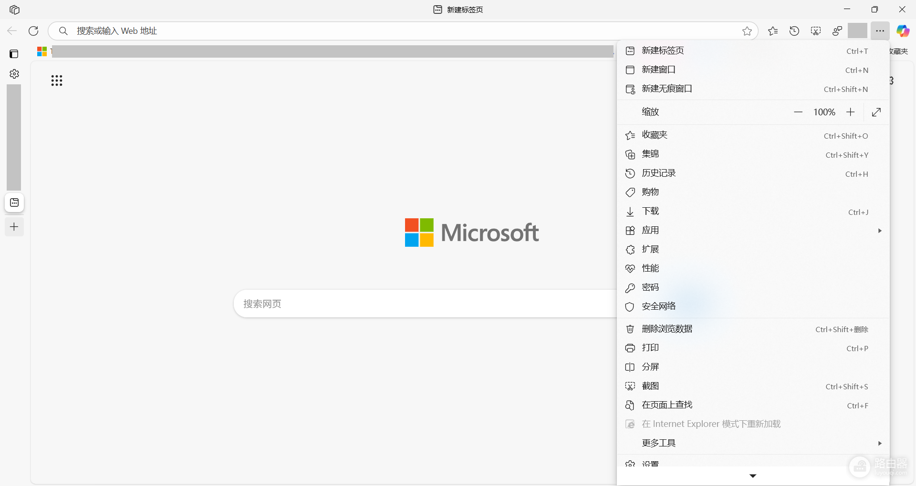This screenshot has width=916, height=486.
Task: Select 性能 in the menu
Action: 753,268
